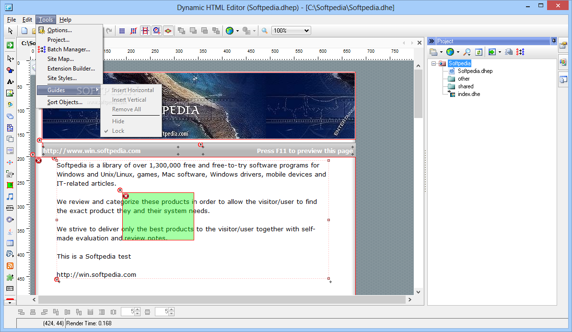Open dropdown beside Project panel export arrow
Screen dimensions: 572x332
pos(500,52)
